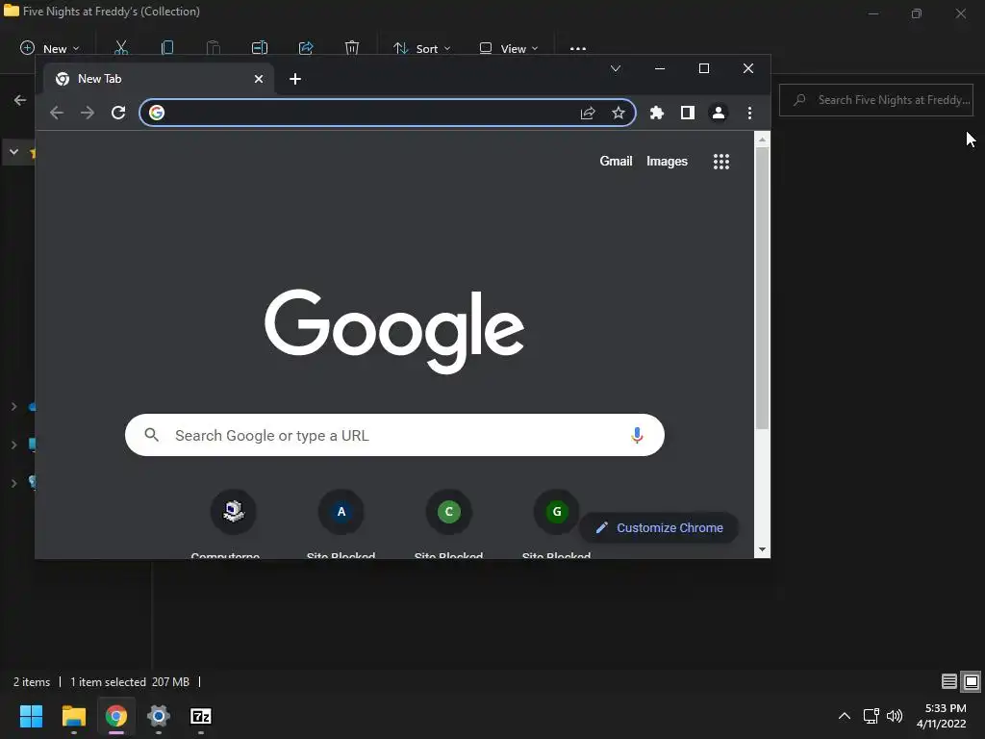Click the Chrome vertical scrollbar thumb
Viewport: 985px width, 739px height.
pyautogui.click(x=762, y=288)
